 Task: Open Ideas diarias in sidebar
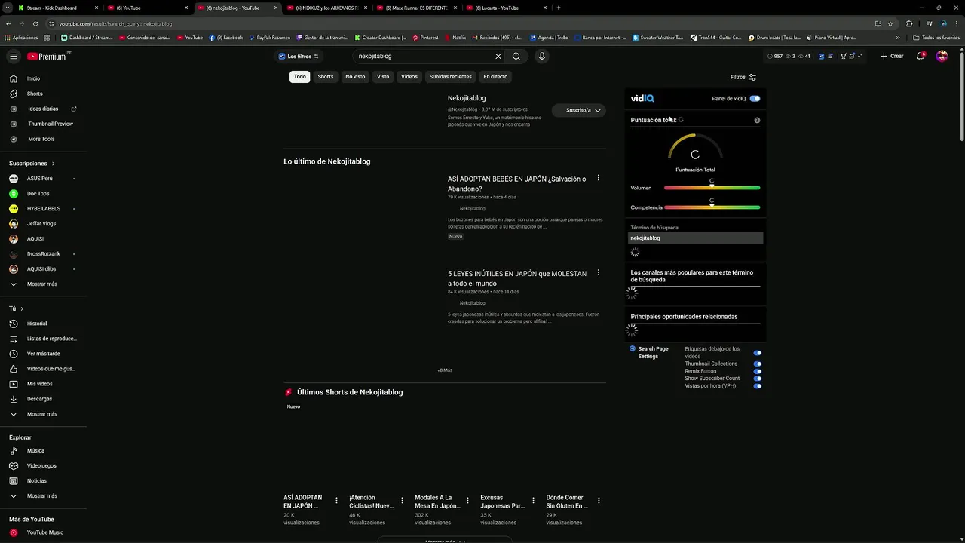43,109
